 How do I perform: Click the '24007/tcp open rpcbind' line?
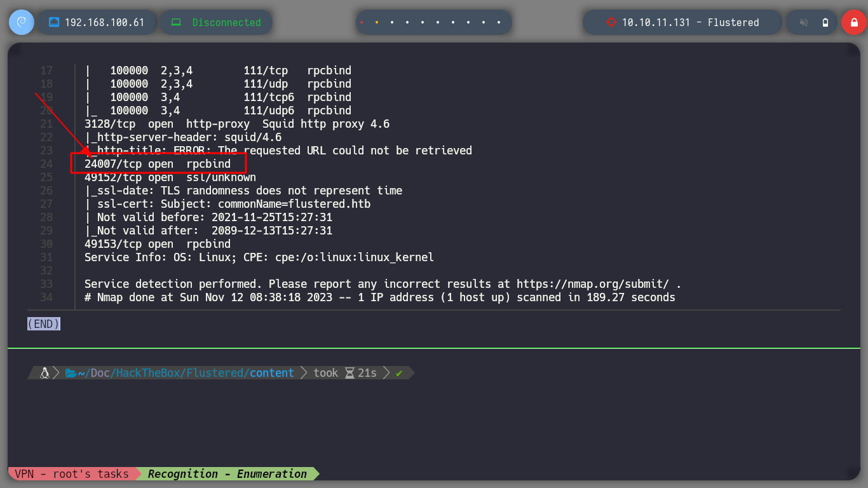tap(158, 164)
